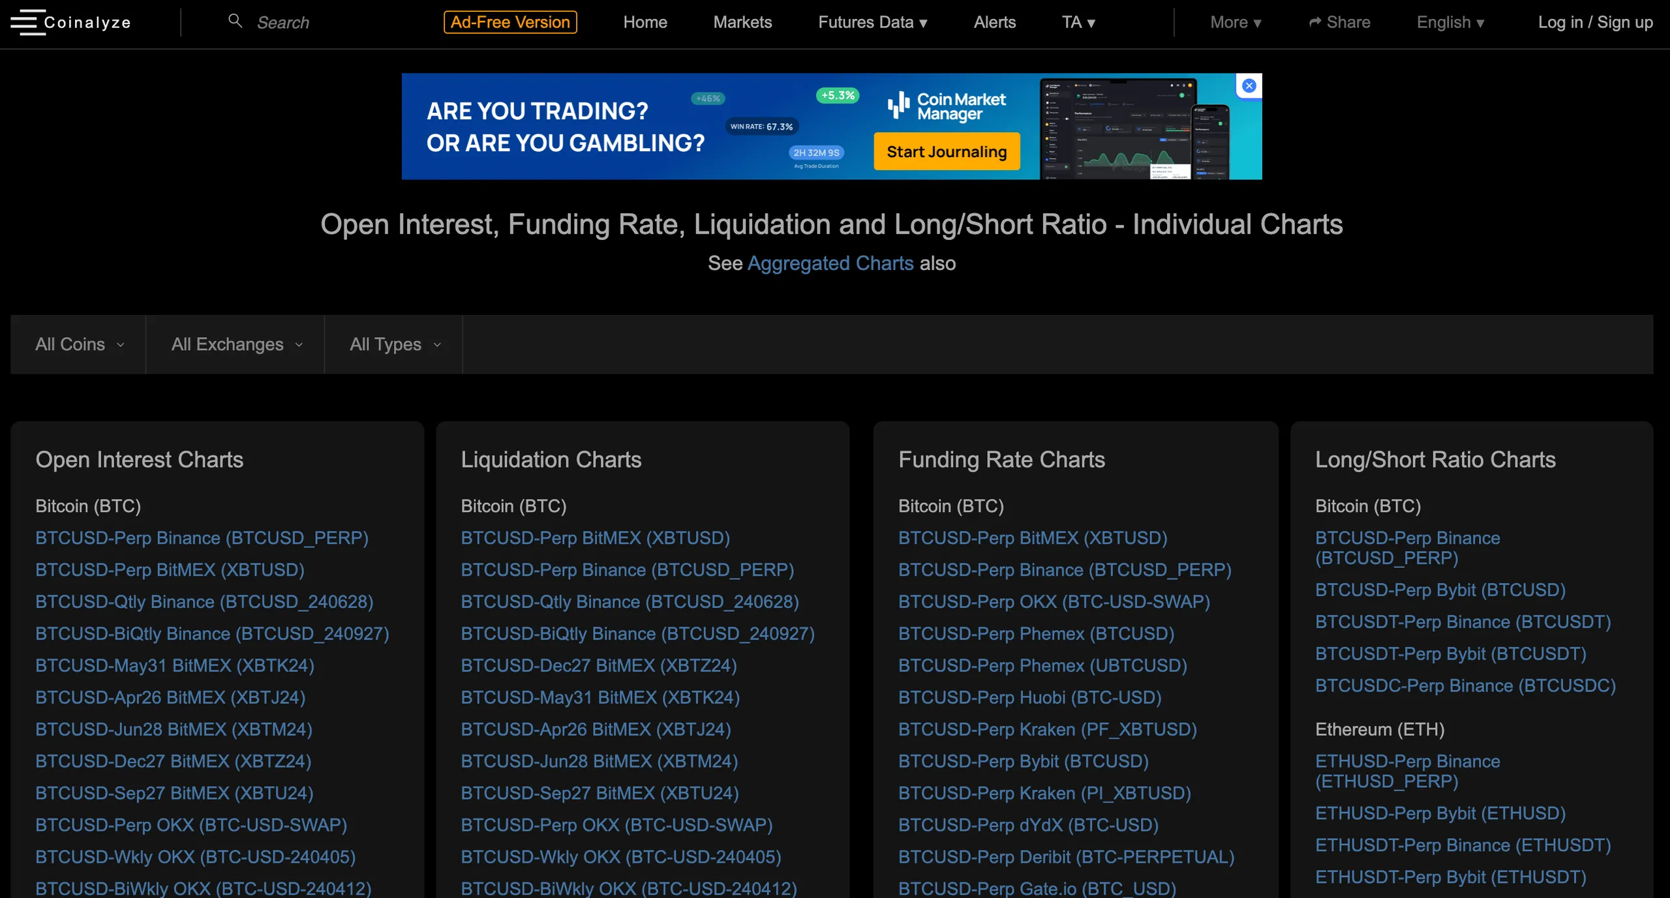Open the Alerts page
This screenshot has height=898, width=1670.
point(994,22)
